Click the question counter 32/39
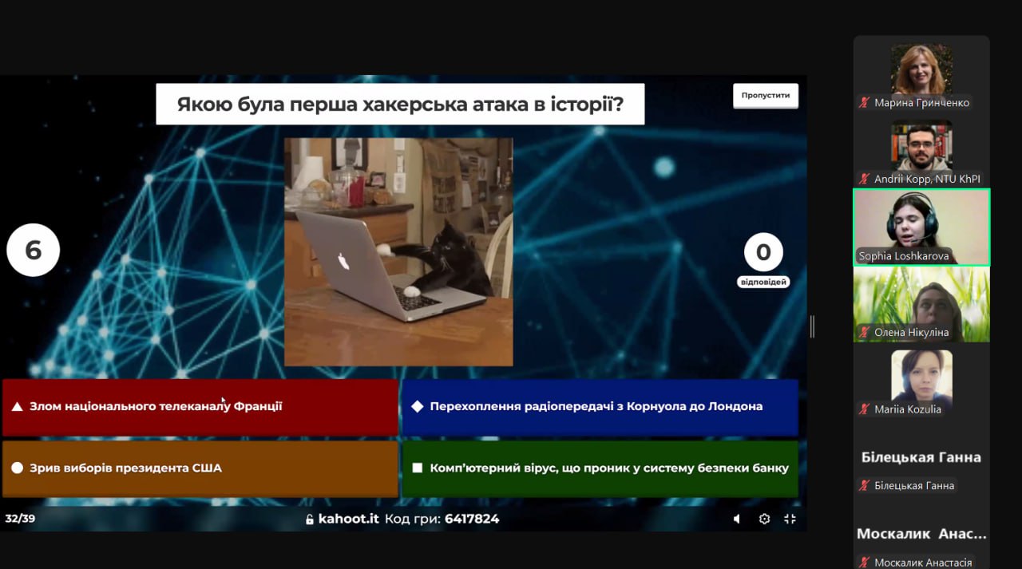 coord(20,519)
